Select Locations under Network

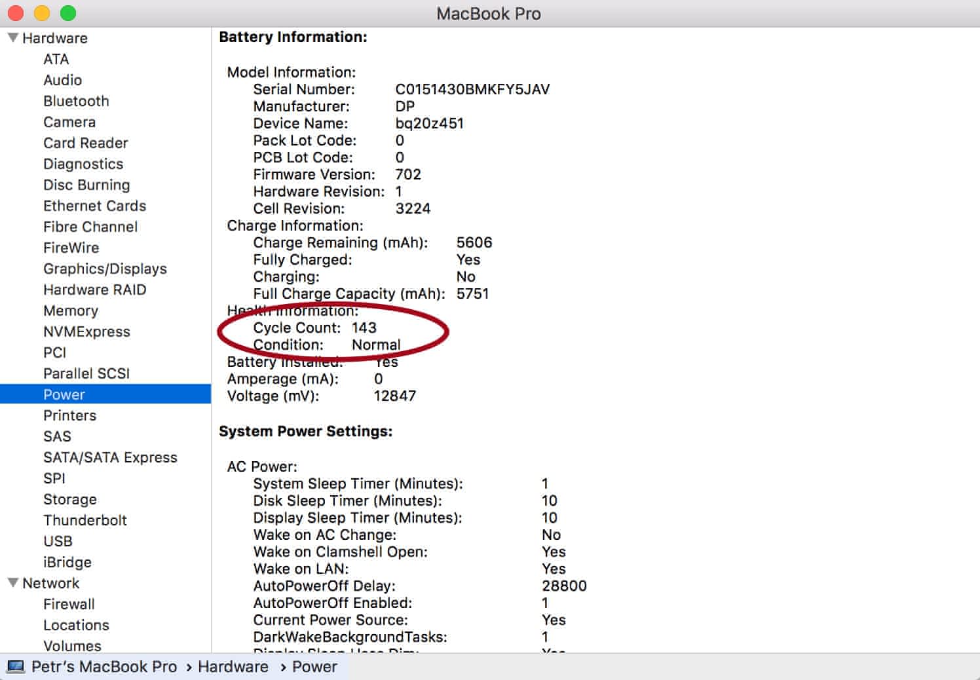pos(76,625)
